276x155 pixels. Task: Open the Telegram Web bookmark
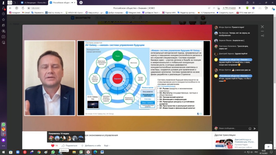pos(133,13)
